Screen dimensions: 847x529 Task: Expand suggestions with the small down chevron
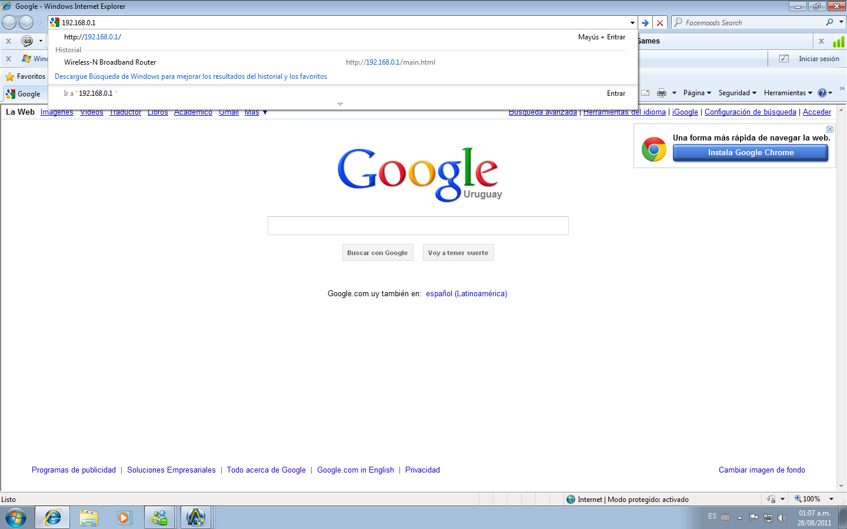pos(340,104)
